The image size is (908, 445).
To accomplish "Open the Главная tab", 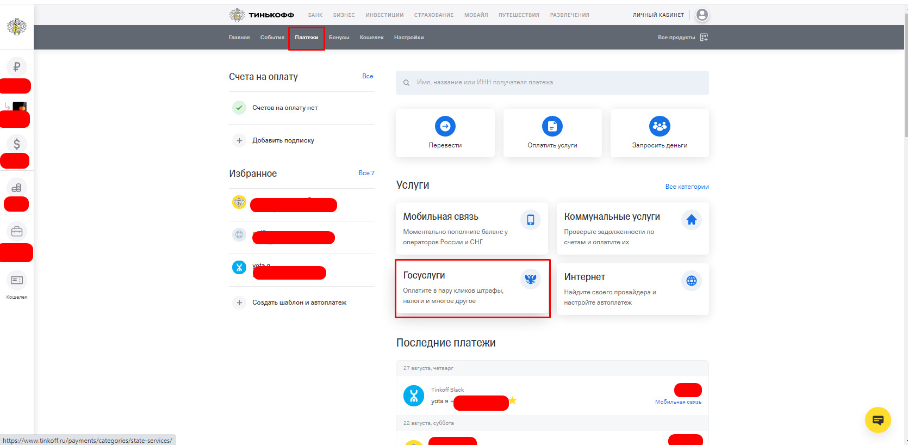I will point(239,38).
